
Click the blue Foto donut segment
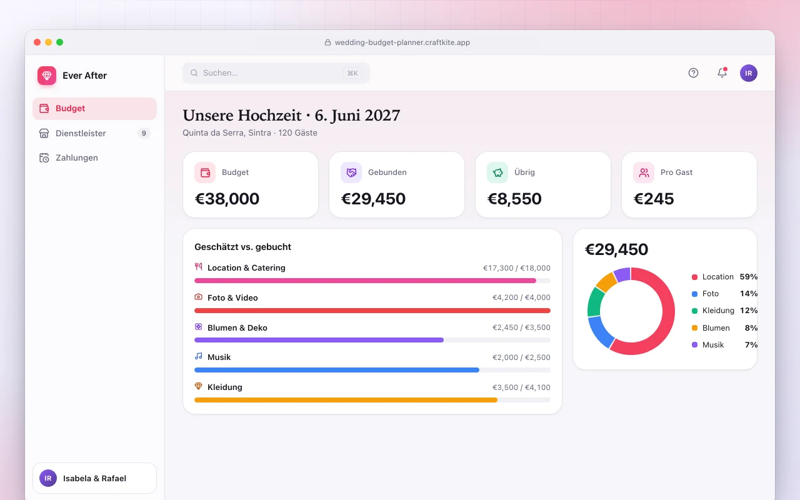click(x=599, y=332)
